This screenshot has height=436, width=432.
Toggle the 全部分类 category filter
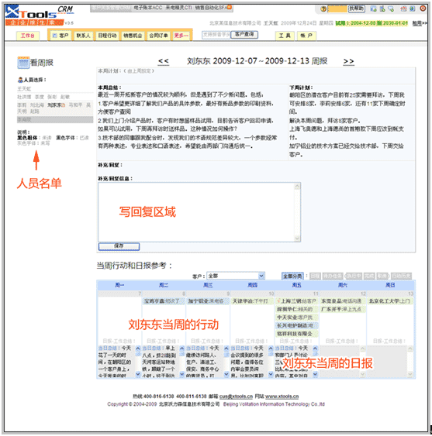point(292,276)
